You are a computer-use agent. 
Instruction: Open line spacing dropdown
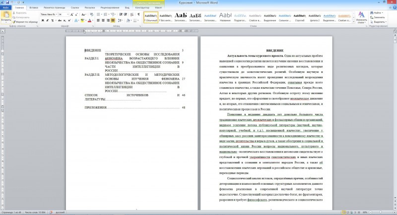pyautogui.click(x=120, y=20)
